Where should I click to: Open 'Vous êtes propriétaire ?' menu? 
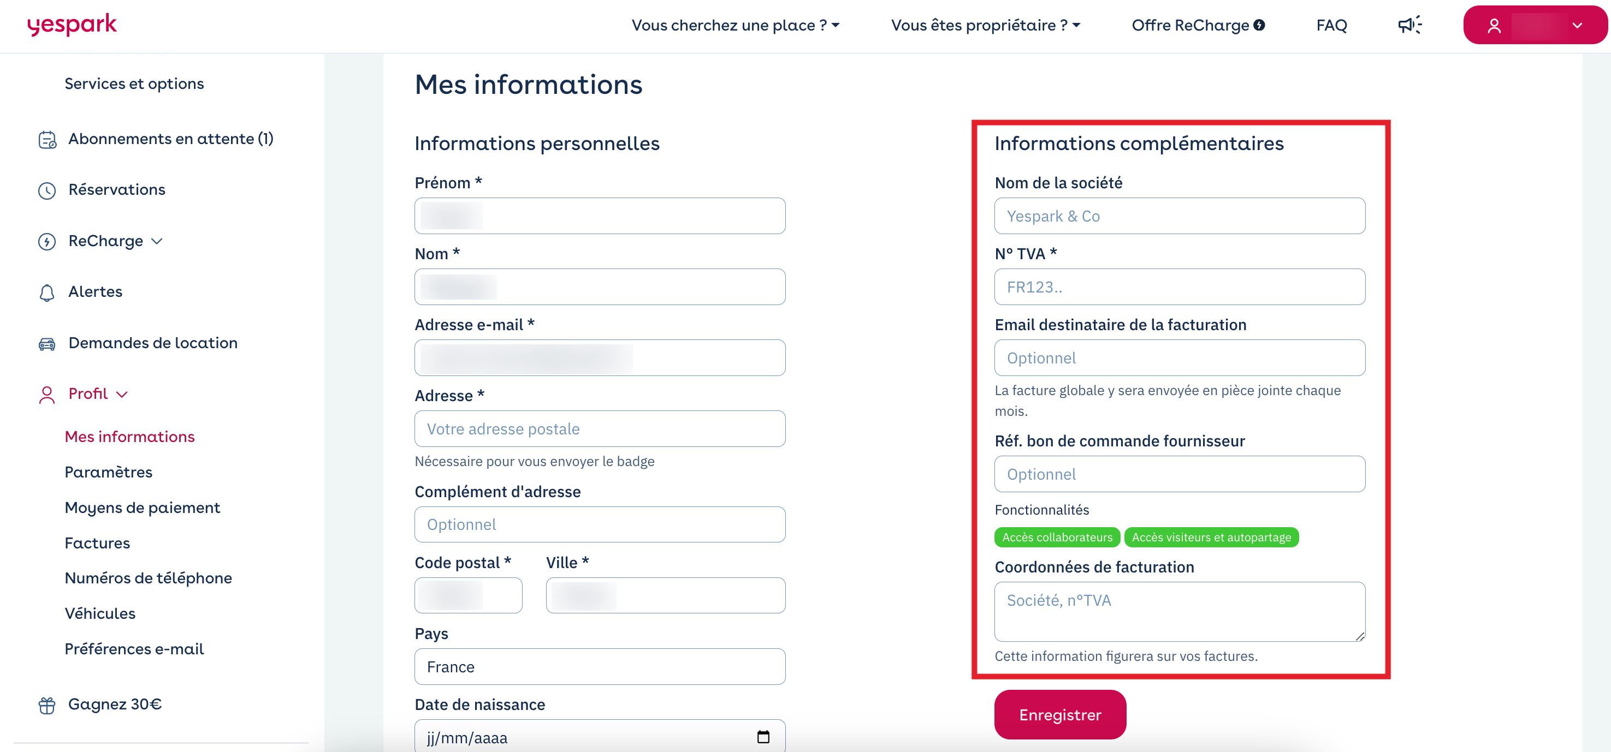[986, 25]
